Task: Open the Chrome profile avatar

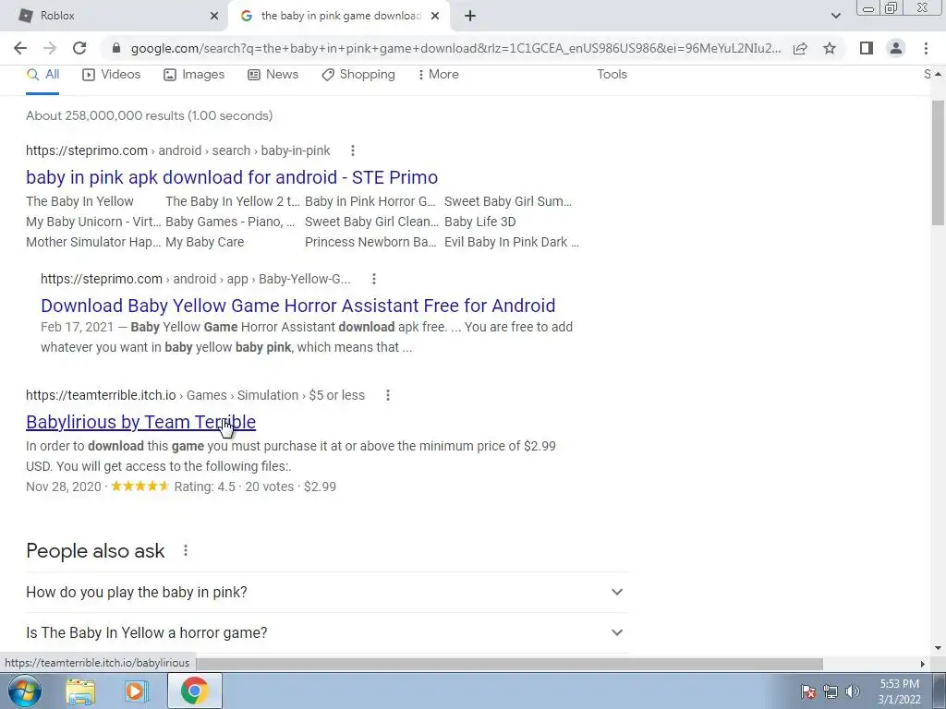Action: 896,48
